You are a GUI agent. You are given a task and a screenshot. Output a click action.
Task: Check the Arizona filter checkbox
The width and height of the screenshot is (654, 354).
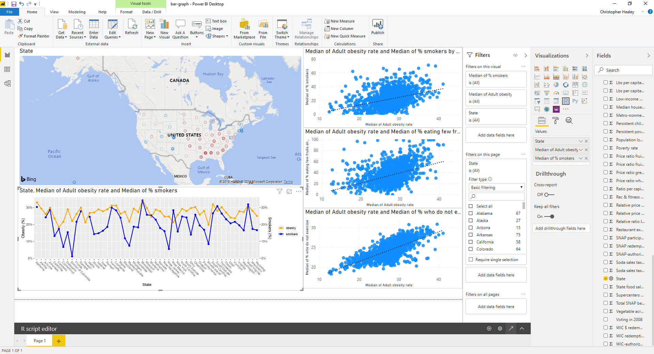[471, 228]
